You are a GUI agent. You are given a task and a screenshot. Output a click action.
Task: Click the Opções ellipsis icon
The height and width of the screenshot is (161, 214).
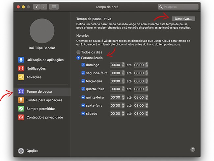click(21, 151)
